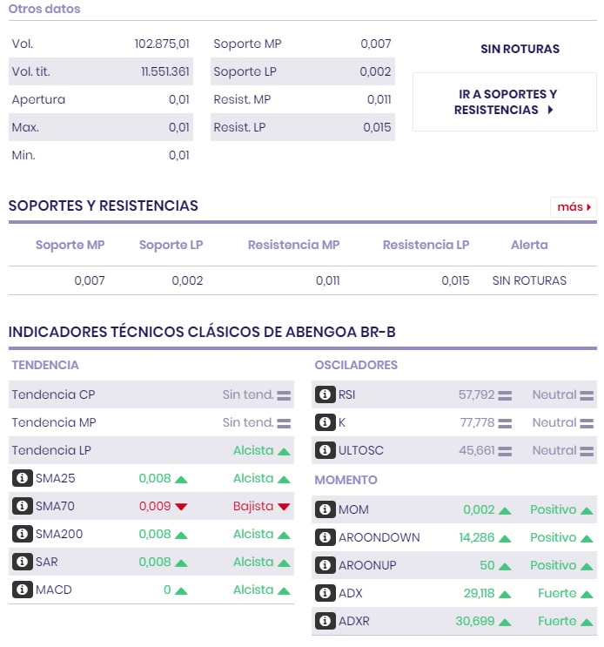Select the Resistencia LP column header
Image resolution: width=604 pixels, height=647 pixels.
tap(426, 245)
